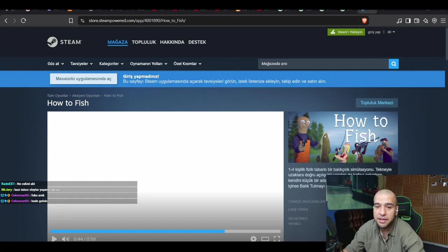This screenshot has width=448, height=252.
Task: Click the Steam'i Yükleyin install button
Action: pos(346,32)
